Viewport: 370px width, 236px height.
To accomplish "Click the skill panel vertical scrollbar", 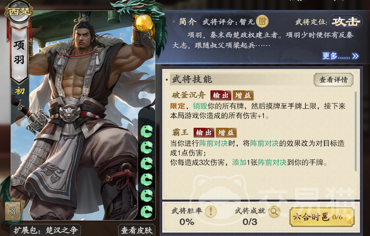I will click(x=356, y=131).
